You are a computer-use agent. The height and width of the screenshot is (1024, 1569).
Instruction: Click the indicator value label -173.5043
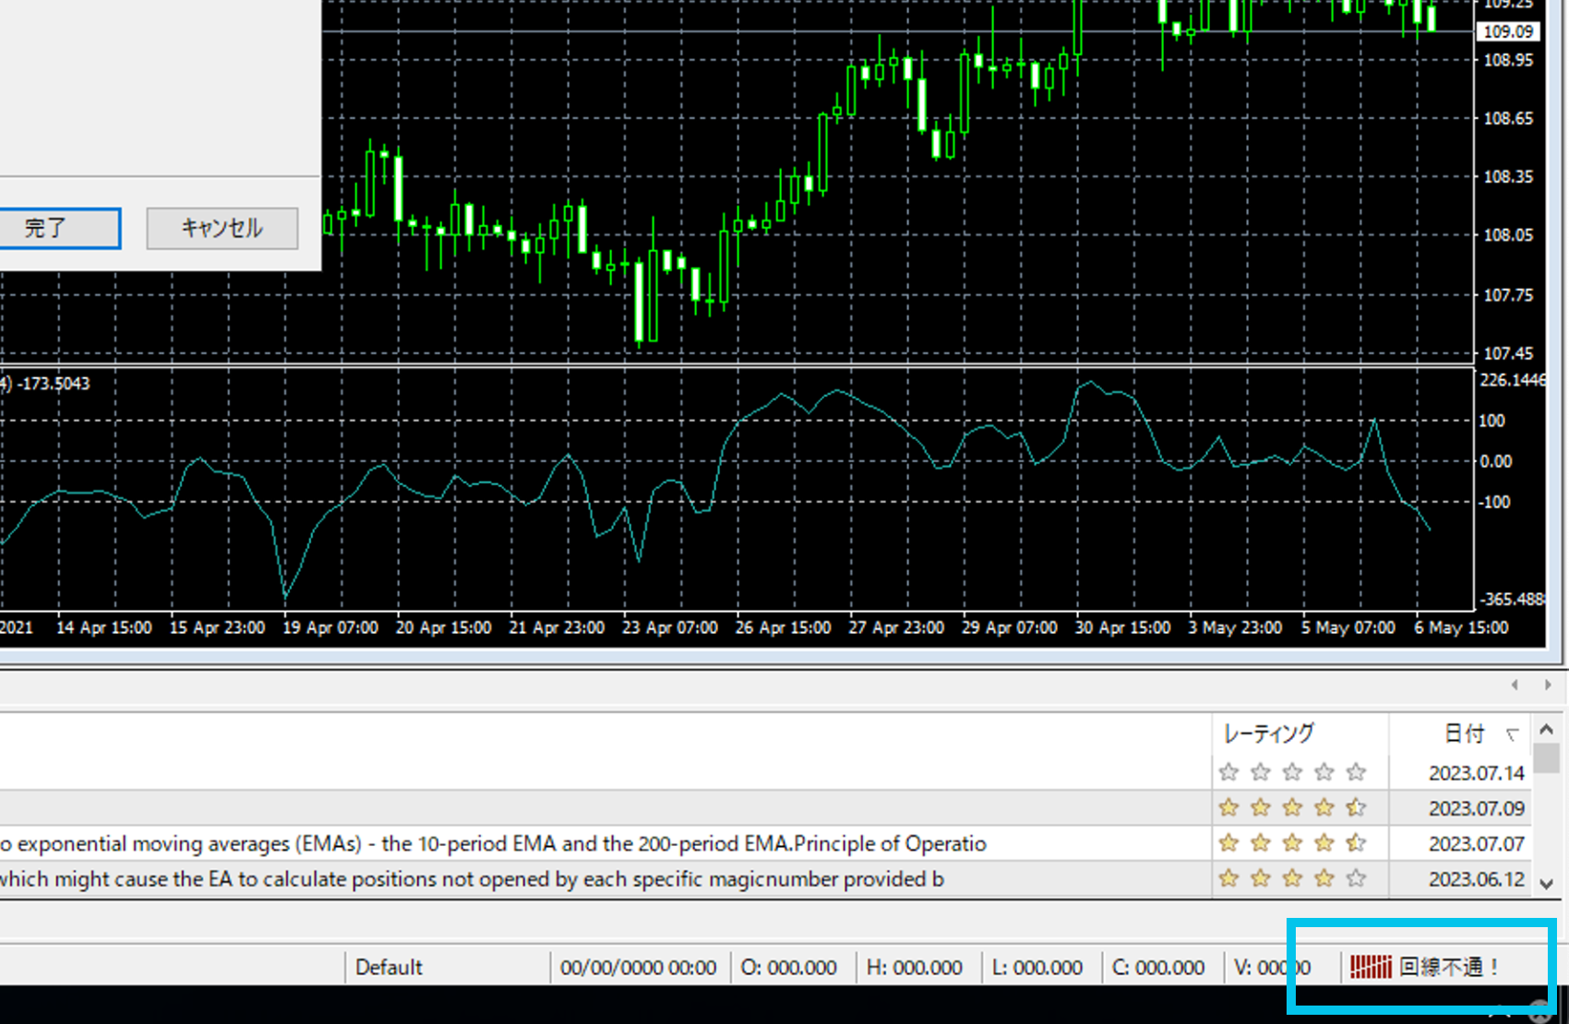coord(53,384)
